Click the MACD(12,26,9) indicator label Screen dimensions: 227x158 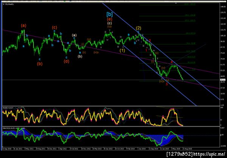pyautogui.click(x=14, y=128)
